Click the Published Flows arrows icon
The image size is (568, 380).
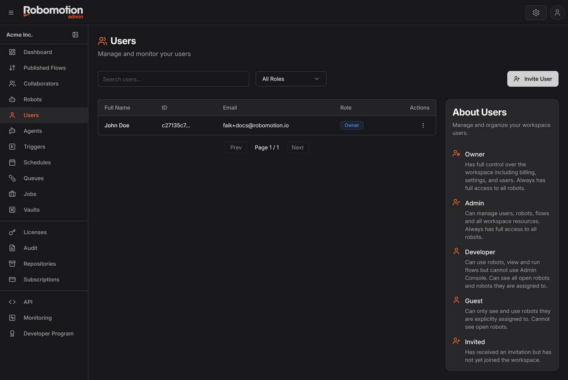[x=12, y=68]
